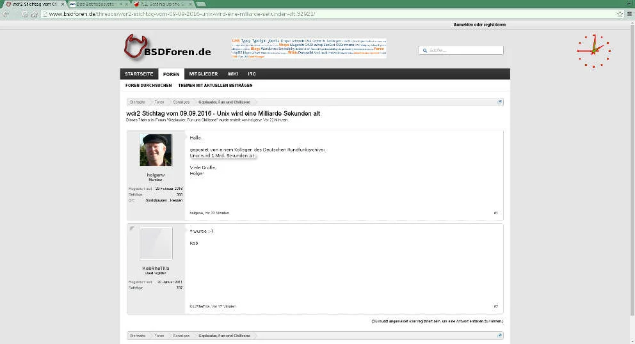
Task: Open a new browser tab
Action: click(201, 4)
